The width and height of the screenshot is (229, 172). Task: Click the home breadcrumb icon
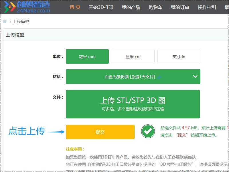[x=4, y=21]
